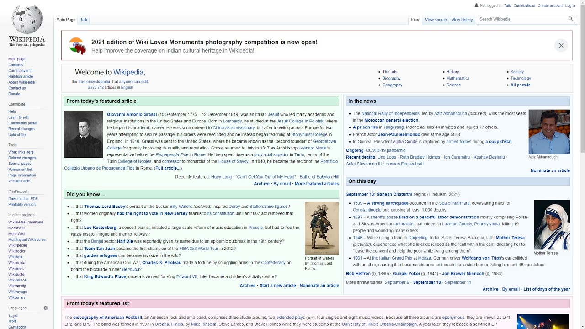This screenshot has width=585, height=329.
Task: Open September 11 anniversary link
Action: coord(457,282)
